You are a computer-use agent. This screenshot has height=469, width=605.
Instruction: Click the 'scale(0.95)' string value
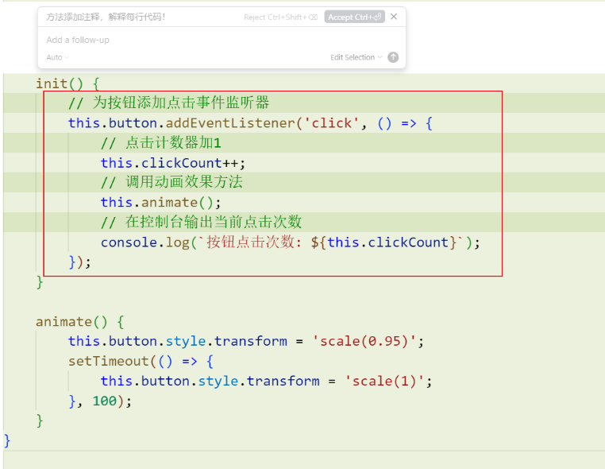coord(364,342)
